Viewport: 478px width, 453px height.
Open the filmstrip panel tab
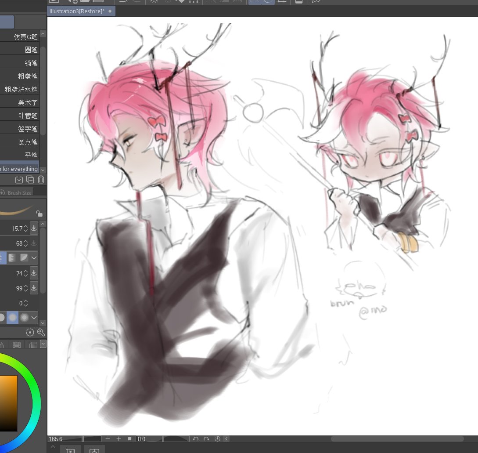tap(17, 344)
